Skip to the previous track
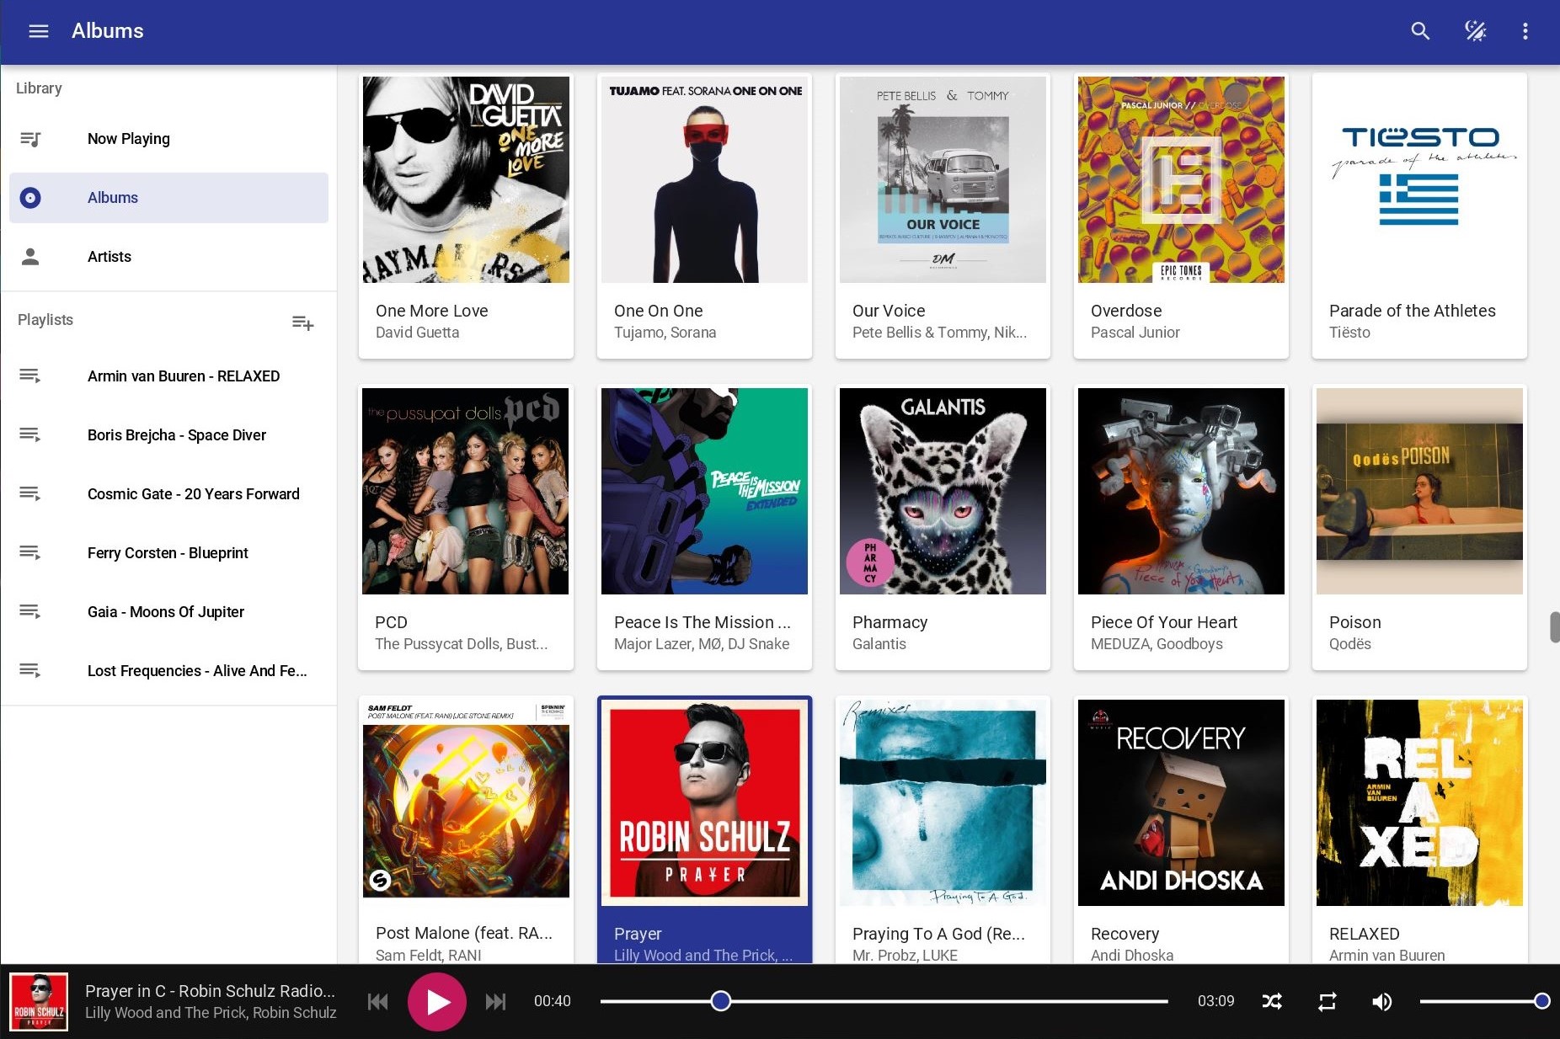Viewport: 1560px width, 1039px height. pyautogui.click(x=378, y=1001)
